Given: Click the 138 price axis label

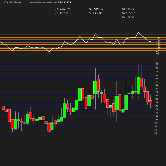Looking at the screenshot, I should tap(156, 96).
